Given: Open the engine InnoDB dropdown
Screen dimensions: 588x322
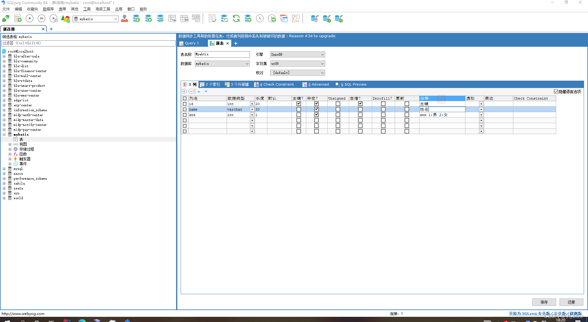Looking at the screenshot, I should point(297,54).
